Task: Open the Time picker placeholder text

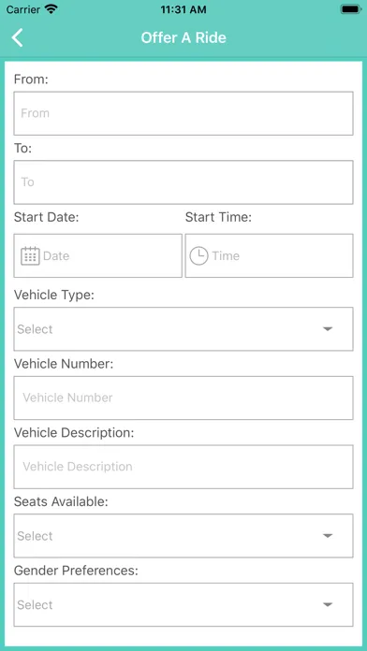Action: (226, 255)
